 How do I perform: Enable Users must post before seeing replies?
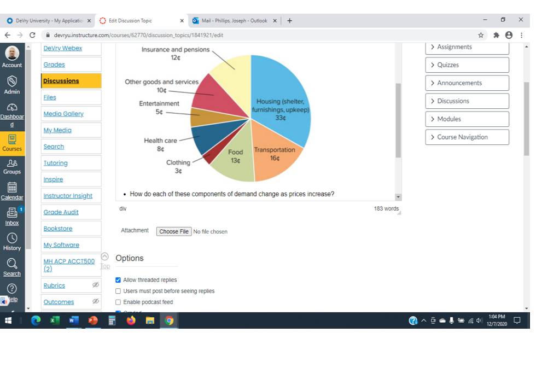(x=118, y=291)
